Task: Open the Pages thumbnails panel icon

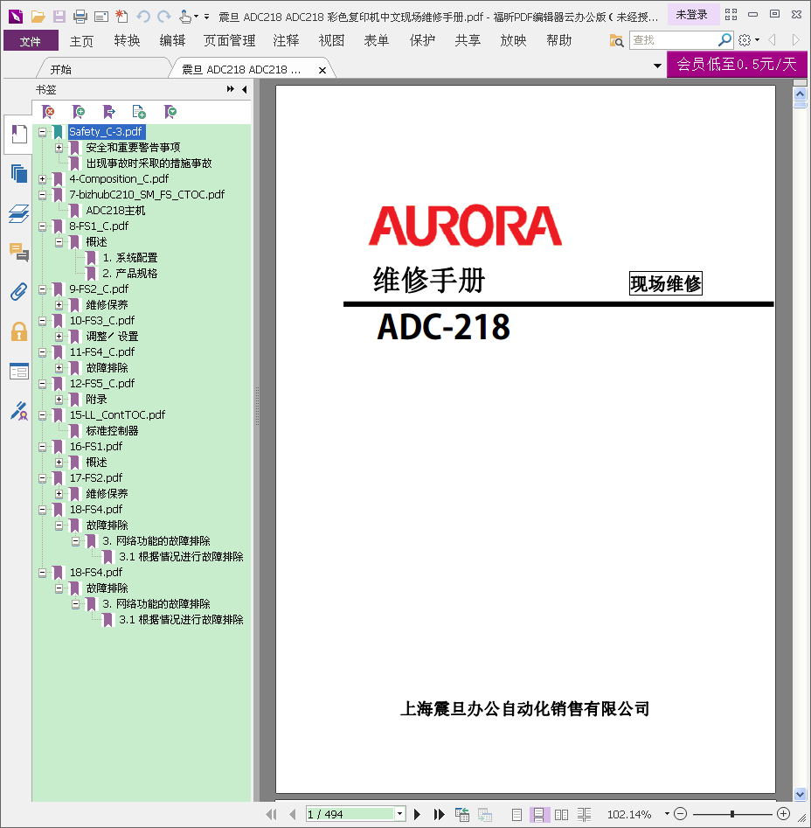Action: click(19, 173)
